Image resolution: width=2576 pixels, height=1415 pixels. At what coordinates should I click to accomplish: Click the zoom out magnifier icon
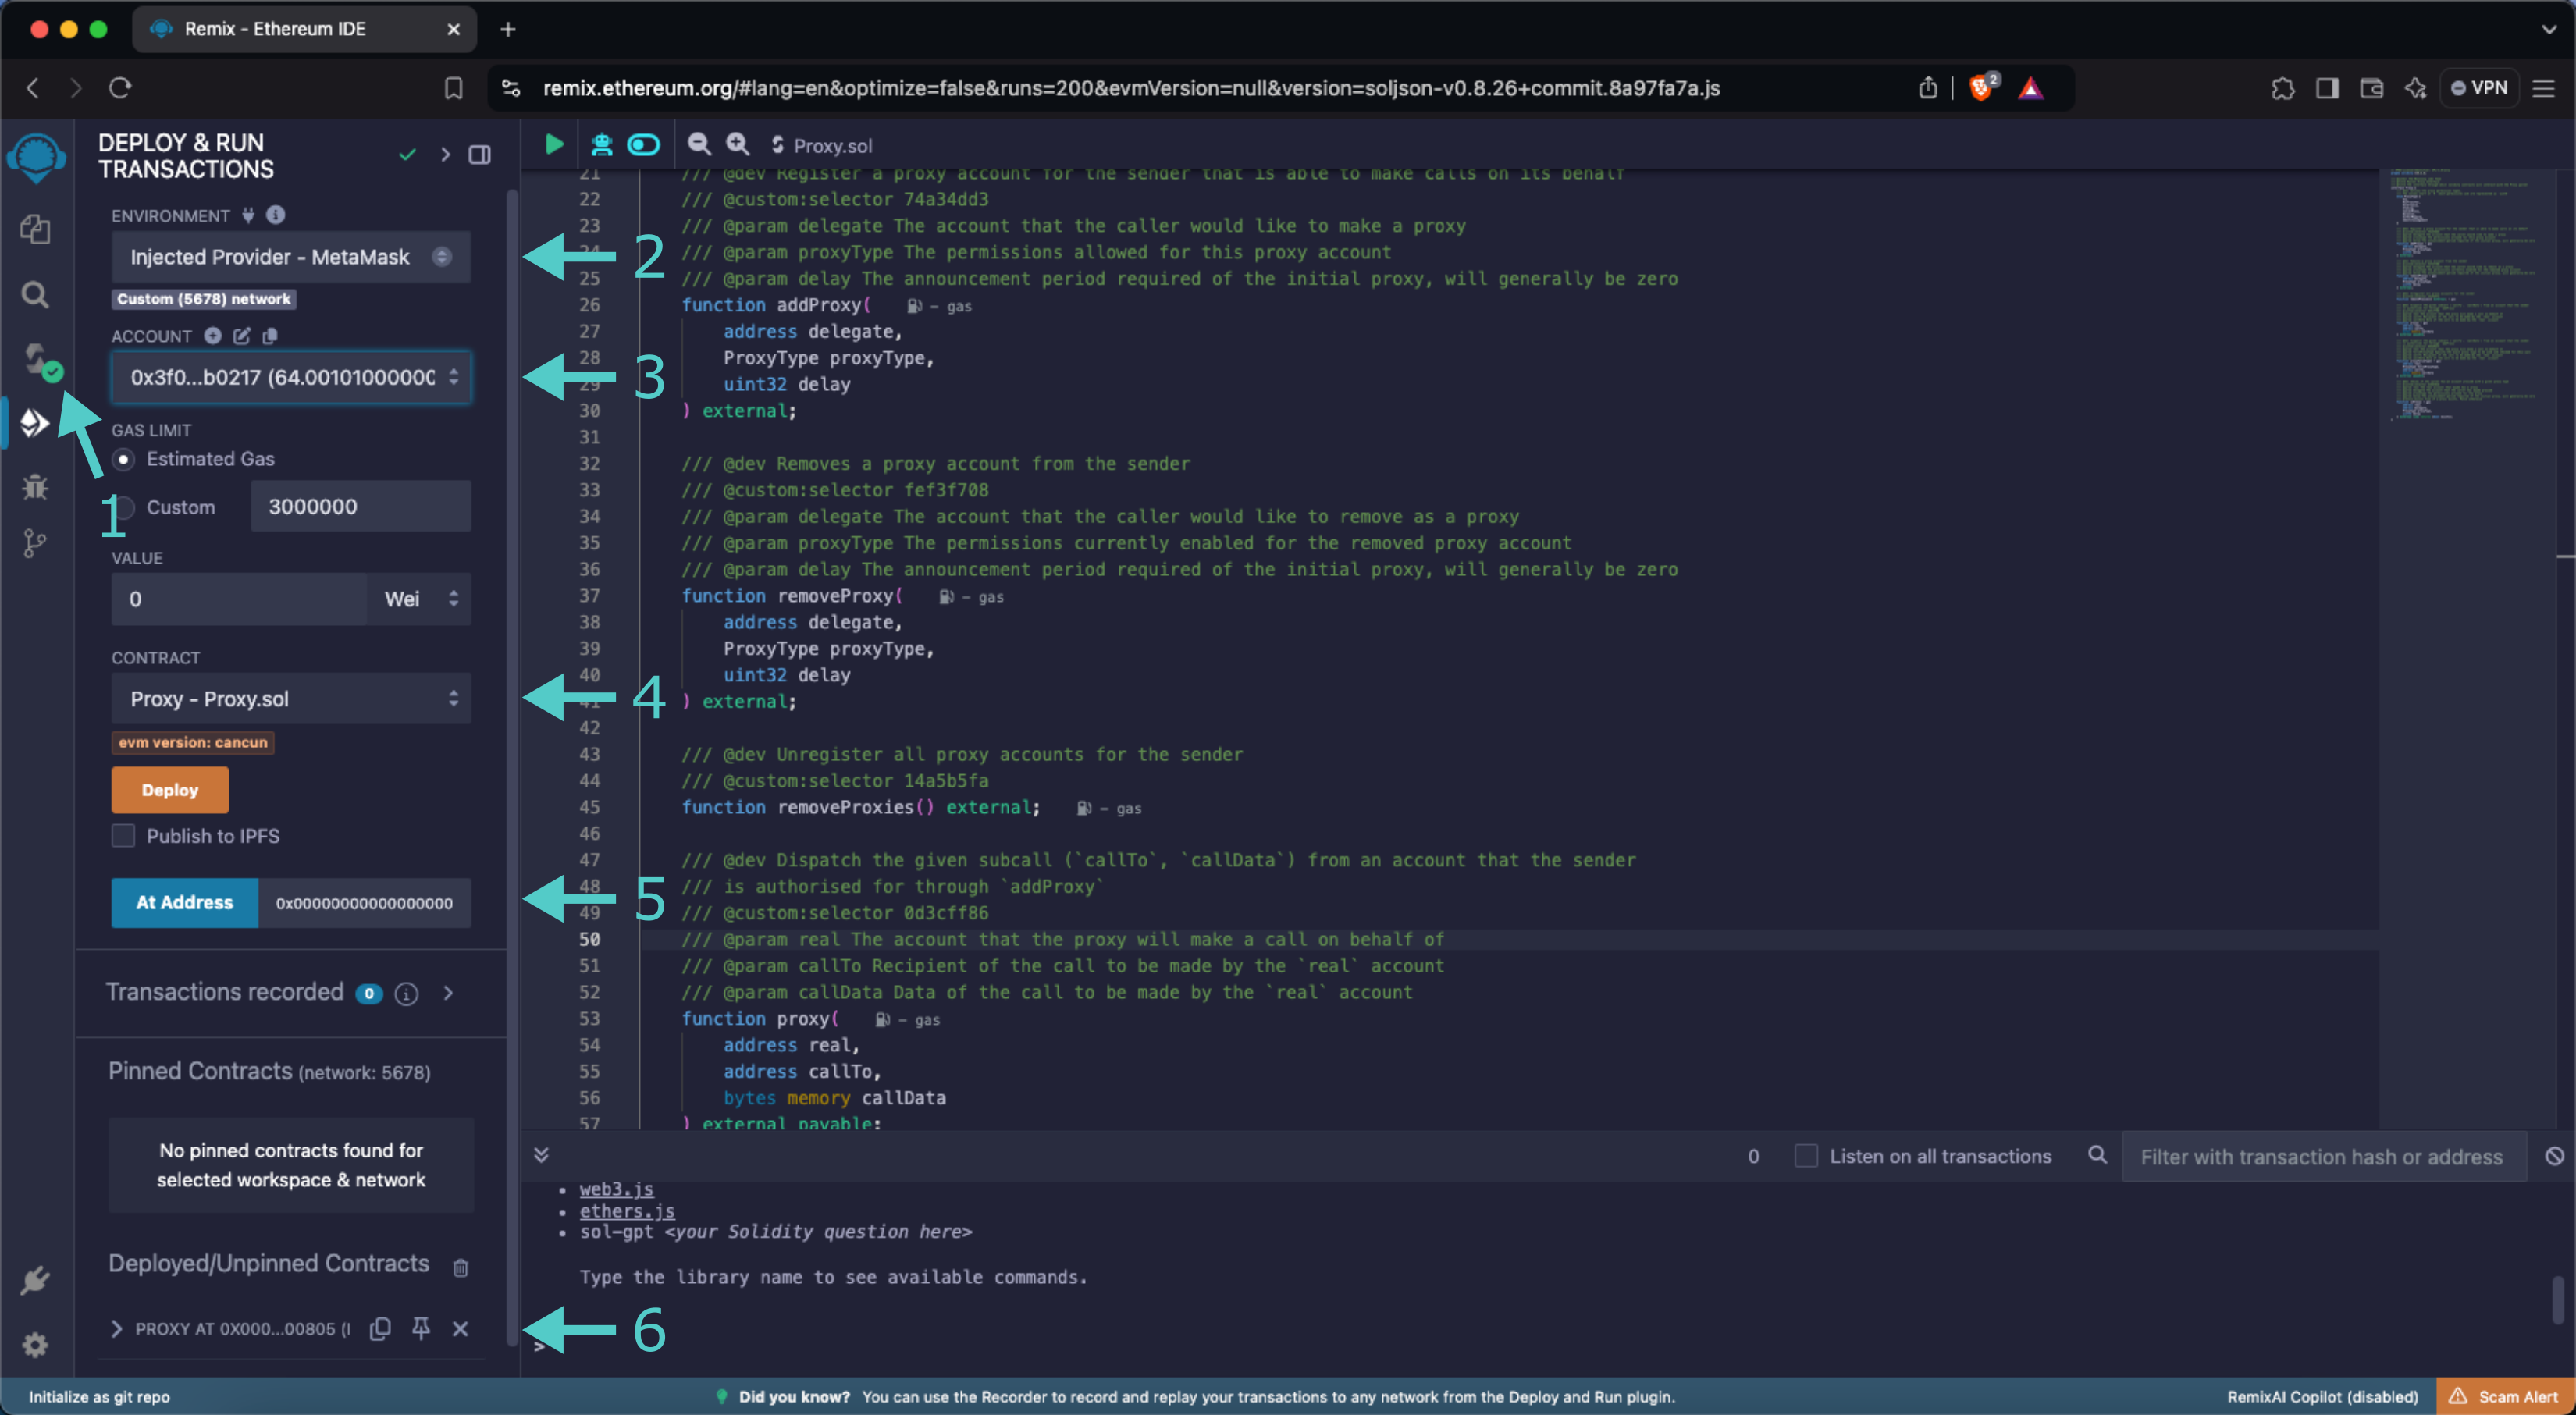point(699,145)
